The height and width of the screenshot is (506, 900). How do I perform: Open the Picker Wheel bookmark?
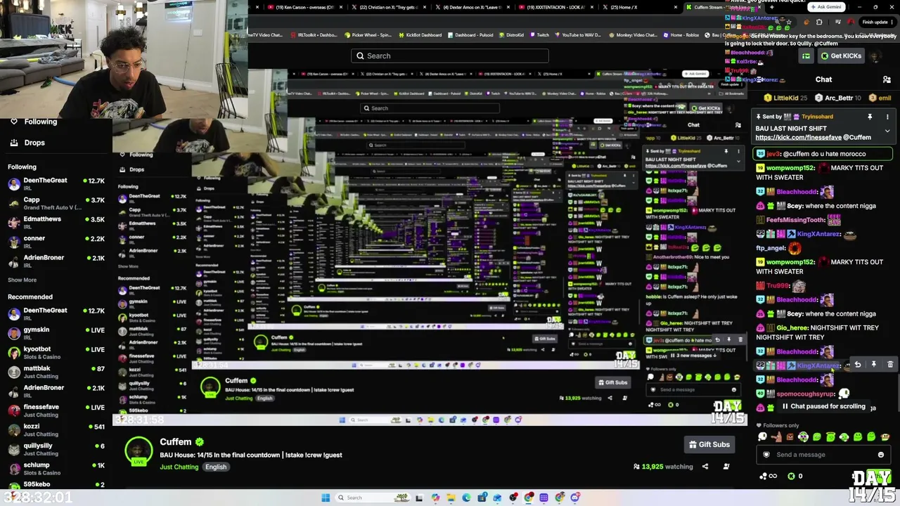367,35
